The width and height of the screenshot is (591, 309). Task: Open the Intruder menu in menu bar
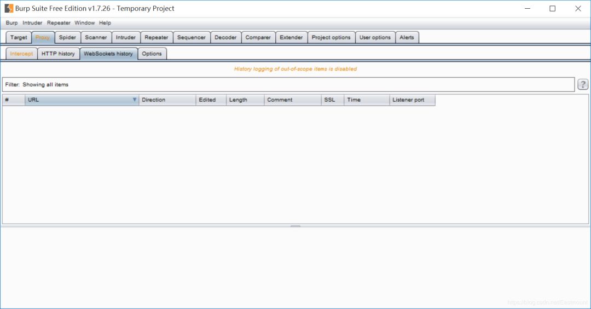click(x=32, y=23)
